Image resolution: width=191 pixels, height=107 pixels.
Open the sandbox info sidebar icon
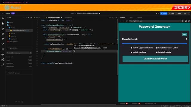[3, 18]
